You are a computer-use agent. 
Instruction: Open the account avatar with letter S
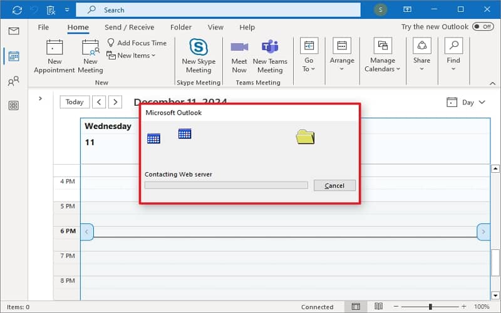[x=380, y=9]
